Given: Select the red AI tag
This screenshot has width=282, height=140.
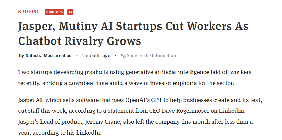Looking at the screenshot, I should 70,12.
